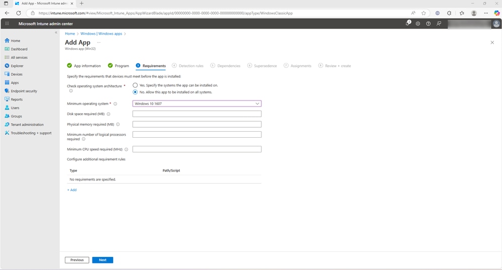Show info for Minimum CPU speed
This screenshot has width=502, height=270.
click(x=126, y=149)
